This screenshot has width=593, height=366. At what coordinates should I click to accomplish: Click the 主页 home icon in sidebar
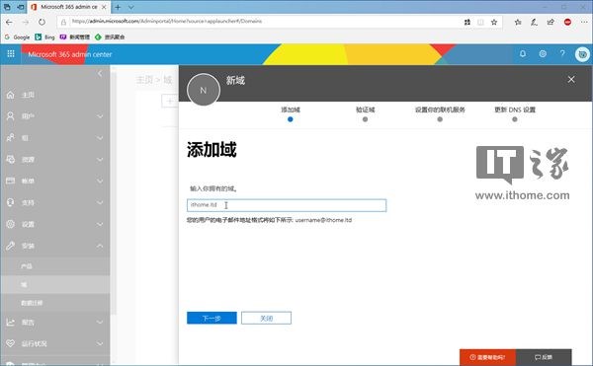(10, 95)
